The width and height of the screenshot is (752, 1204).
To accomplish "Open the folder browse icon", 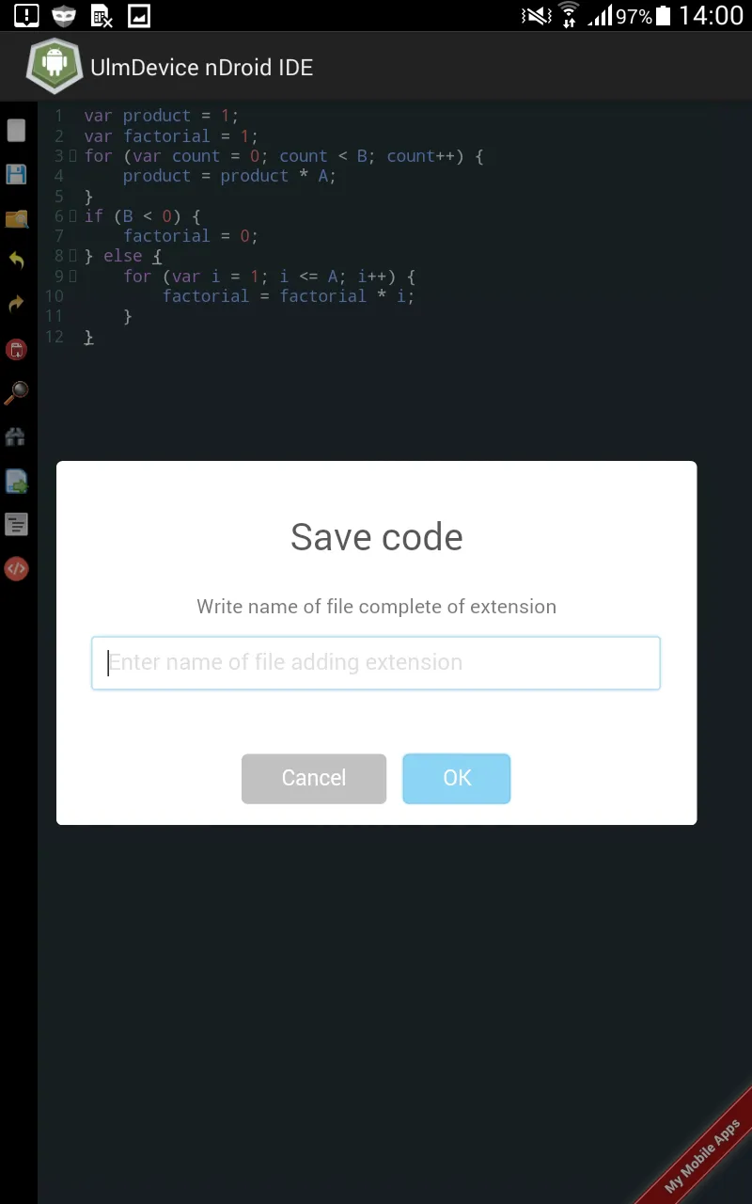I will (16, 218).
